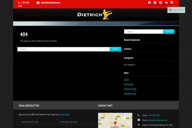This screenshot has width=192, height=128.
Task: Click the phone icon in Contact Info
Action: pos(139,115)
